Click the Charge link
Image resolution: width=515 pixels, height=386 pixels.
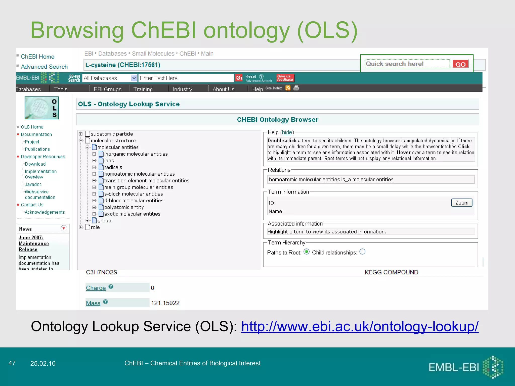pyautogui.click(x=96, y=288)
